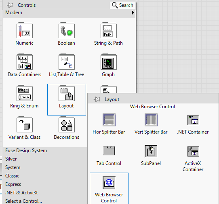Expand the Express controls category

[45, 184]
